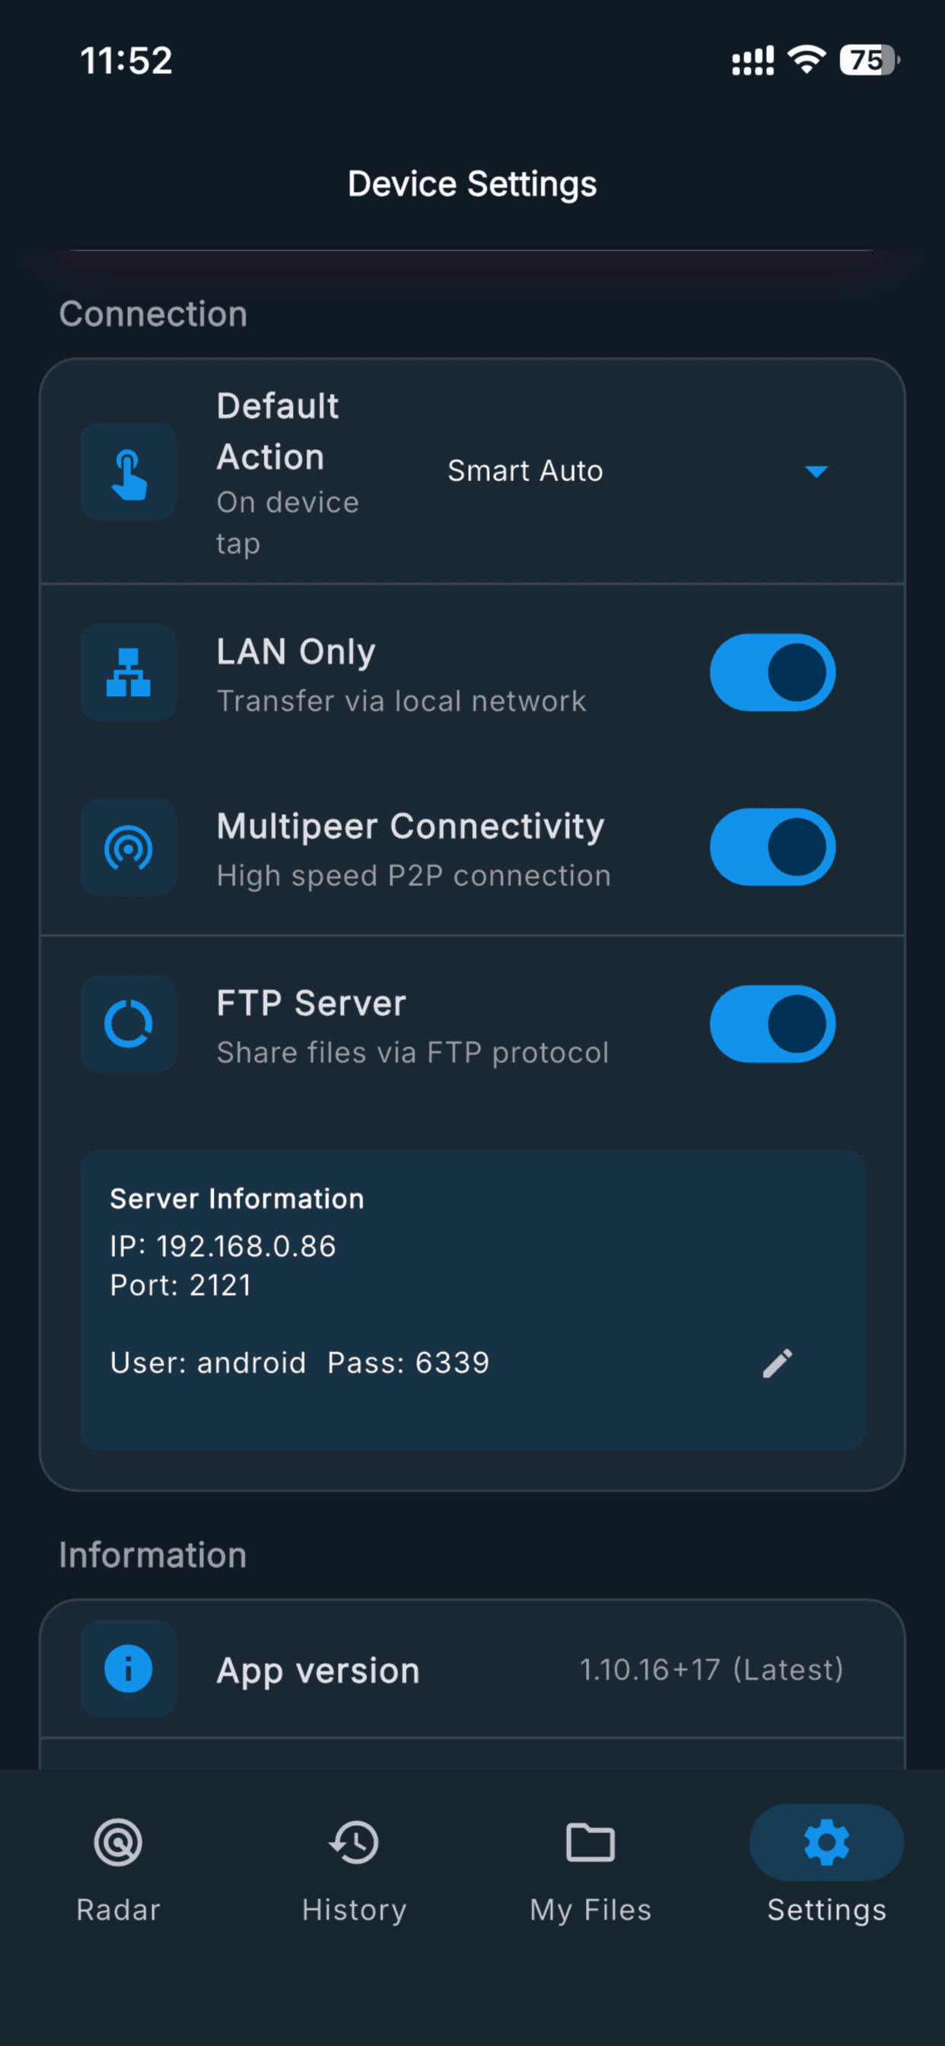Tap the Multipeer Connectivity broadcast icon
Image resolution: width=945 pixels, height=2046 pixels.
click(128, 846)
